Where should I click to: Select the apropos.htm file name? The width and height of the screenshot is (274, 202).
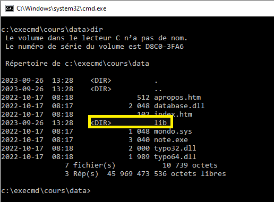tap(177, 98)
